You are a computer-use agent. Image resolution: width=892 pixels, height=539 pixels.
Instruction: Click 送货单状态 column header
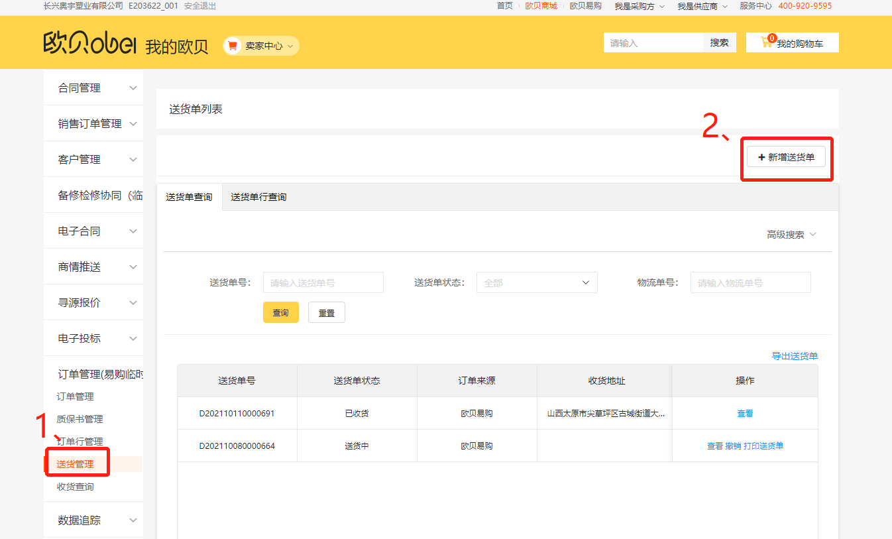tap(357, 381)
